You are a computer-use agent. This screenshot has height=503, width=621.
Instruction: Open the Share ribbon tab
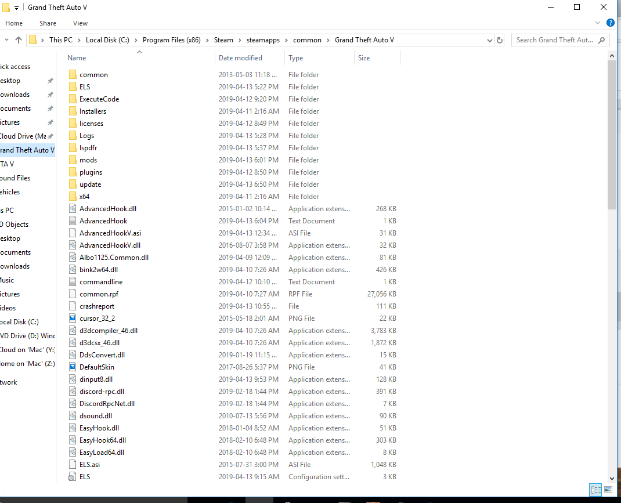click(x=48, y=23)
